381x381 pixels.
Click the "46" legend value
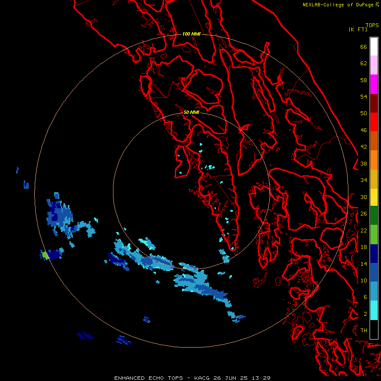tap(364, 130)
